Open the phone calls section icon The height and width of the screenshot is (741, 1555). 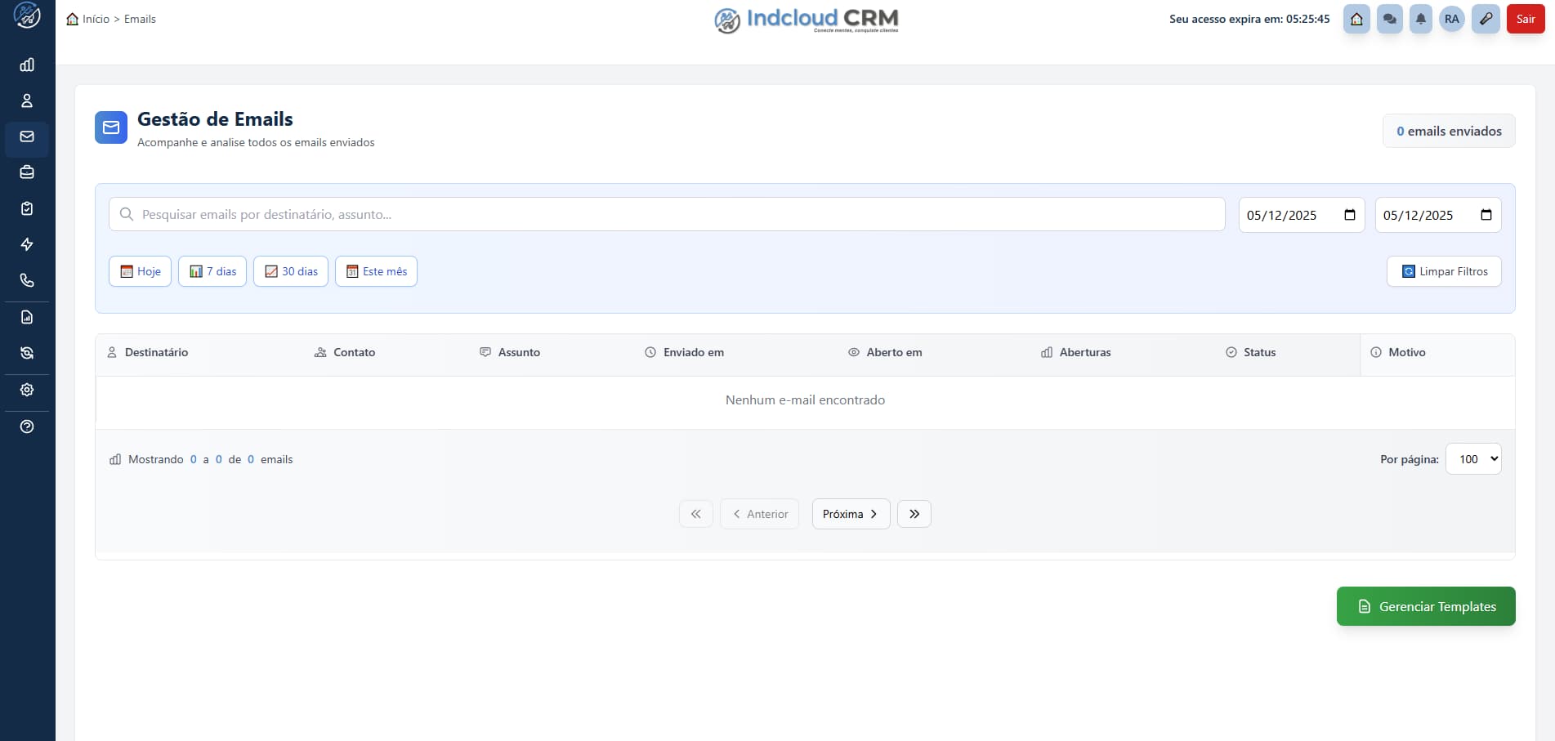(x=27, y=280)
